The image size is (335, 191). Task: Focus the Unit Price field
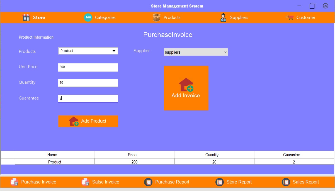click(88, 67)
